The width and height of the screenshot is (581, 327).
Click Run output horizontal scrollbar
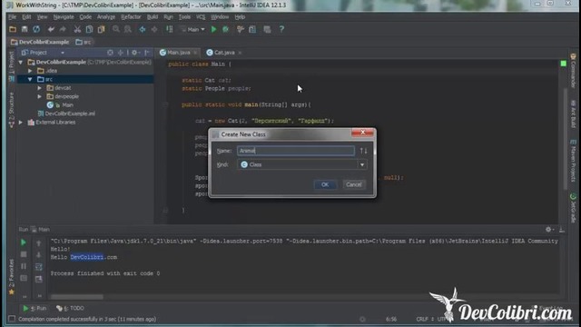click(77, 297)
